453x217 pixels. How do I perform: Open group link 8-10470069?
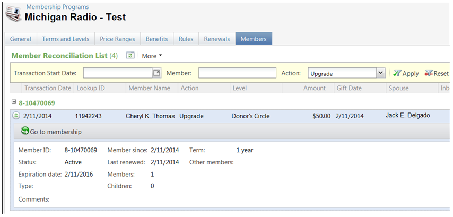(x=37, y=103)
